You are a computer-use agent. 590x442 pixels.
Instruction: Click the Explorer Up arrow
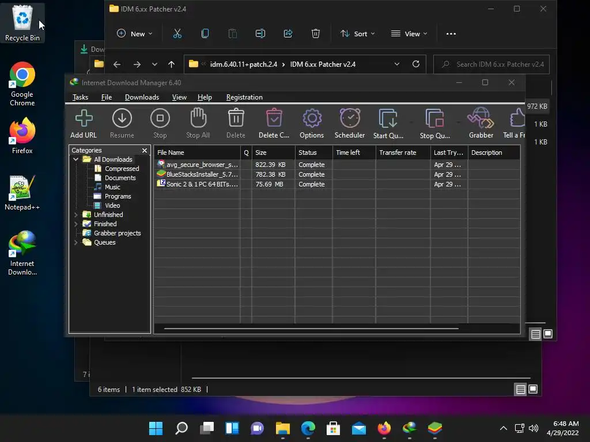coord(172,64)
